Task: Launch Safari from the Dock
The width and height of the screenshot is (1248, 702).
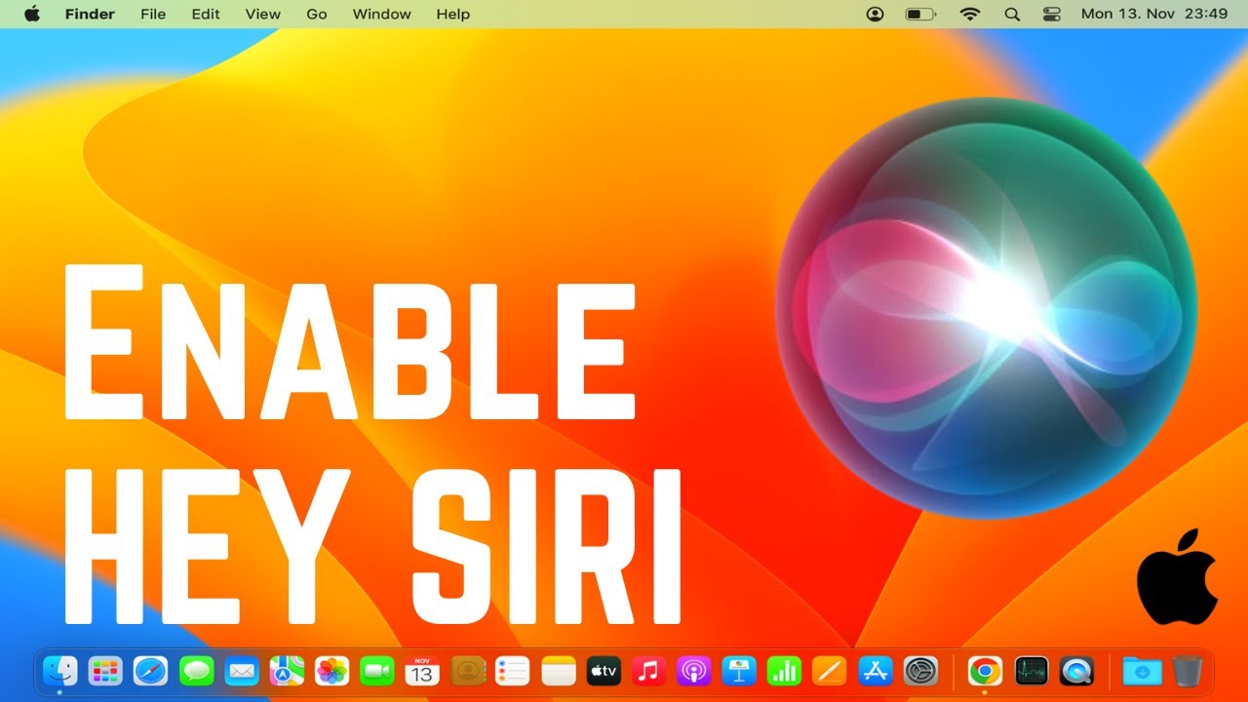Action: tap(150, 671)
